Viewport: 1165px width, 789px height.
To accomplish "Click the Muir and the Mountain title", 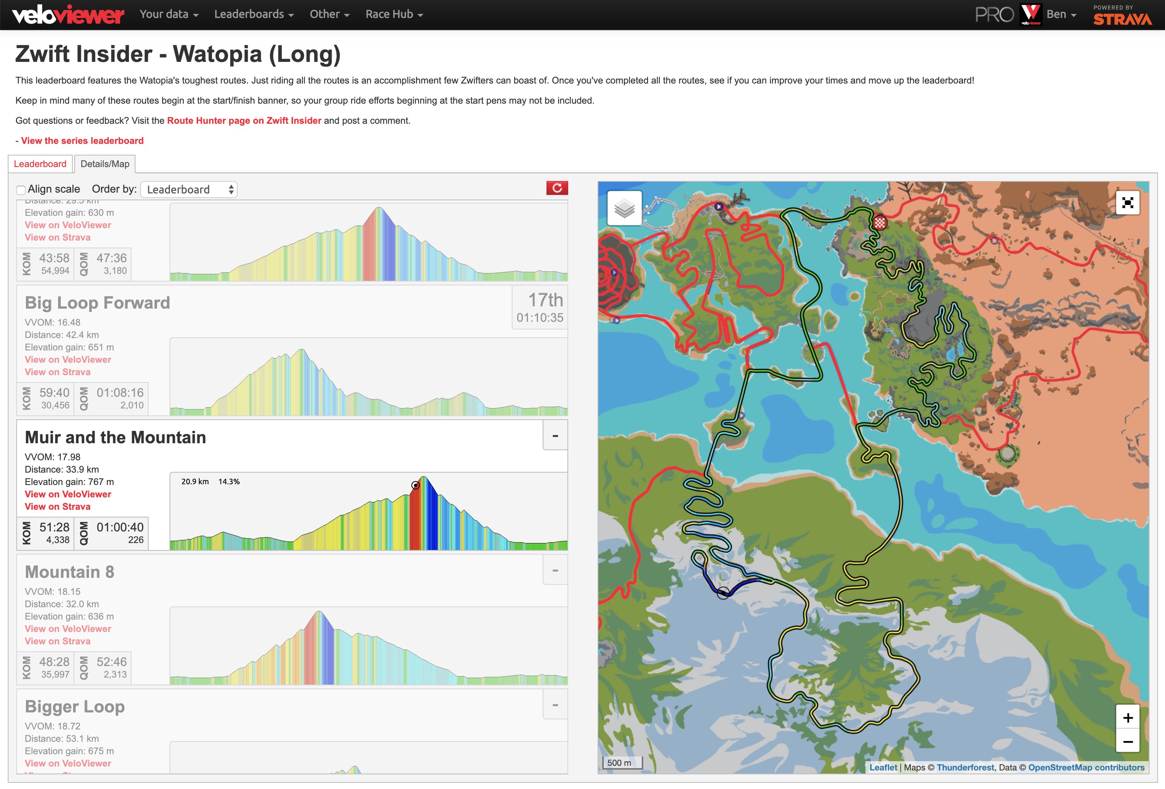I will coord(115,437).
